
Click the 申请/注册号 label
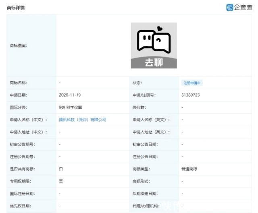pos(144,95)
